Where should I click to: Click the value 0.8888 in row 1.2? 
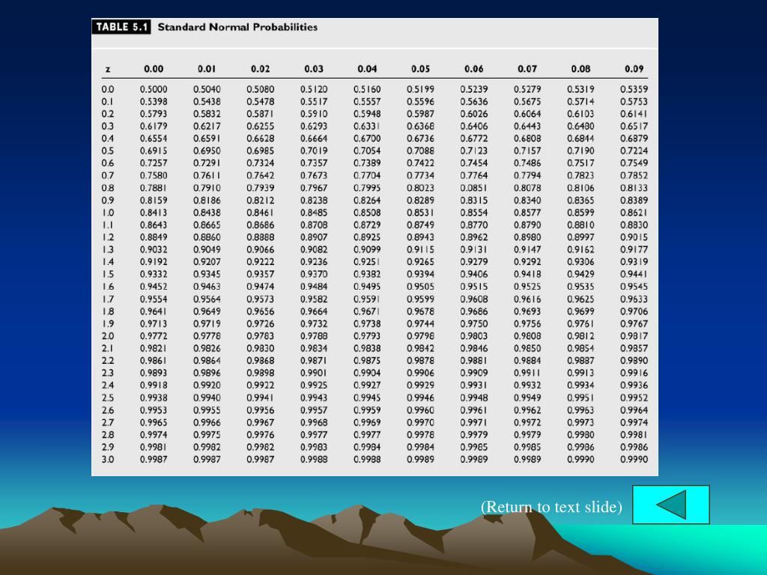pos(260,237)
